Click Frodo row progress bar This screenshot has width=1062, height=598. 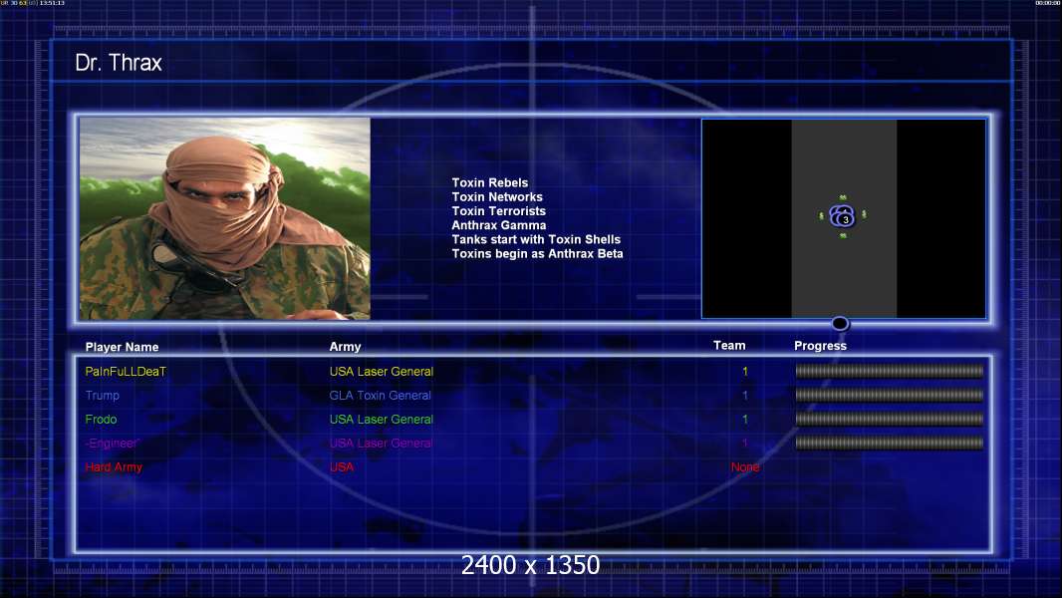tap(890, 420)
